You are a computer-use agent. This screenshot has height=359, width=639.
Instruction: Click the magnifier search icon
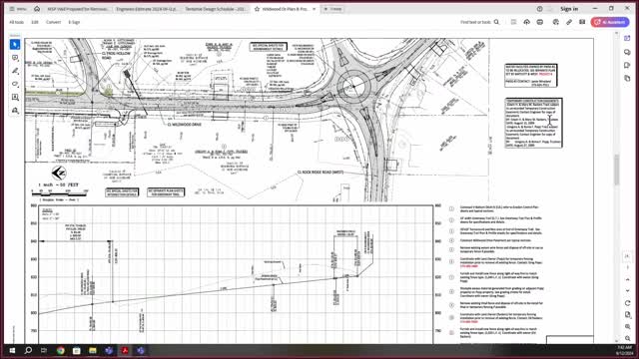coord(496,22)
